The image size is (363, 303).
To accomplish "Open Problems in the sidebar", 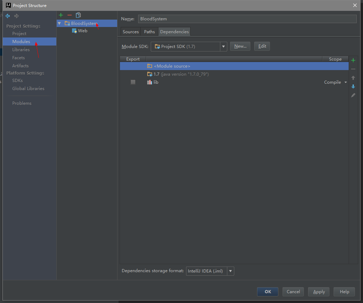I will point(22,103).
